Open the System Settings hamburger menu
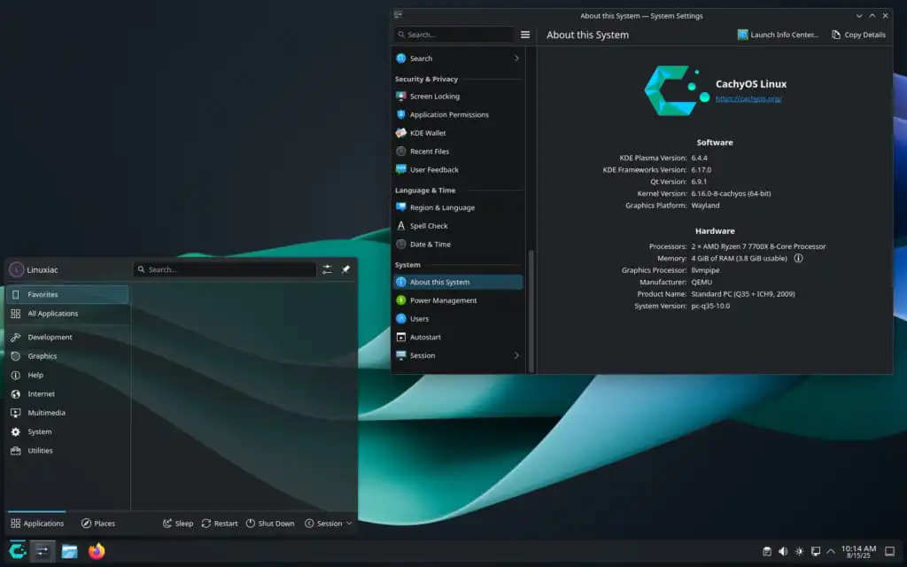The width and height of the screenshot is (907, 567). point(525,35)
